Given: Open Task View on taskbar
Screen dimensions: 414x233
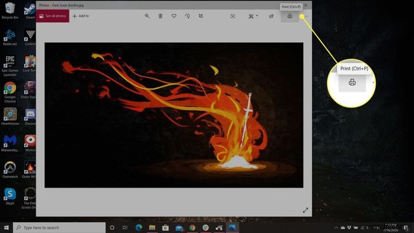Looking at the screenshot, I should [x=125, y=227].
